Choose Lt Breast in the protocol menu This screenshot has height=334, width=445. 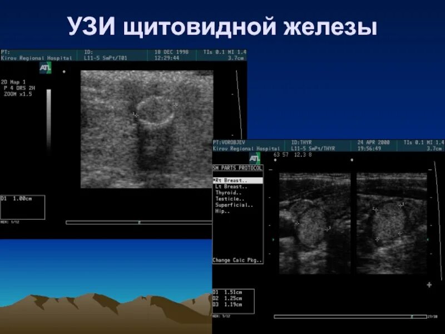click(x=231, y=186)
